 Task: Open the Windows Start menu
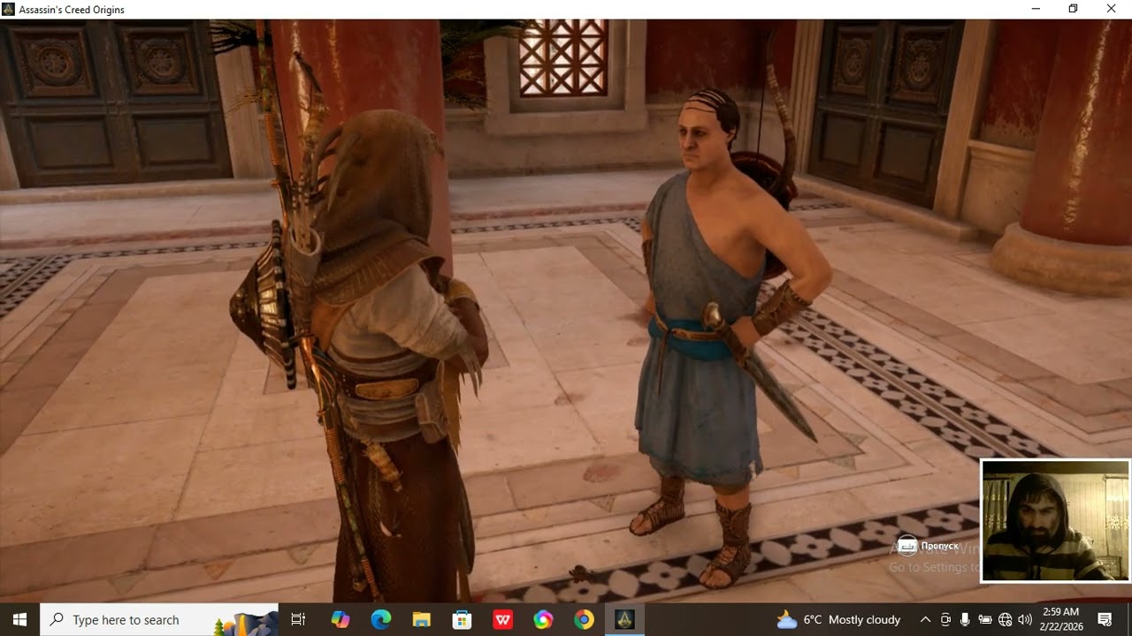click(19, 619)
